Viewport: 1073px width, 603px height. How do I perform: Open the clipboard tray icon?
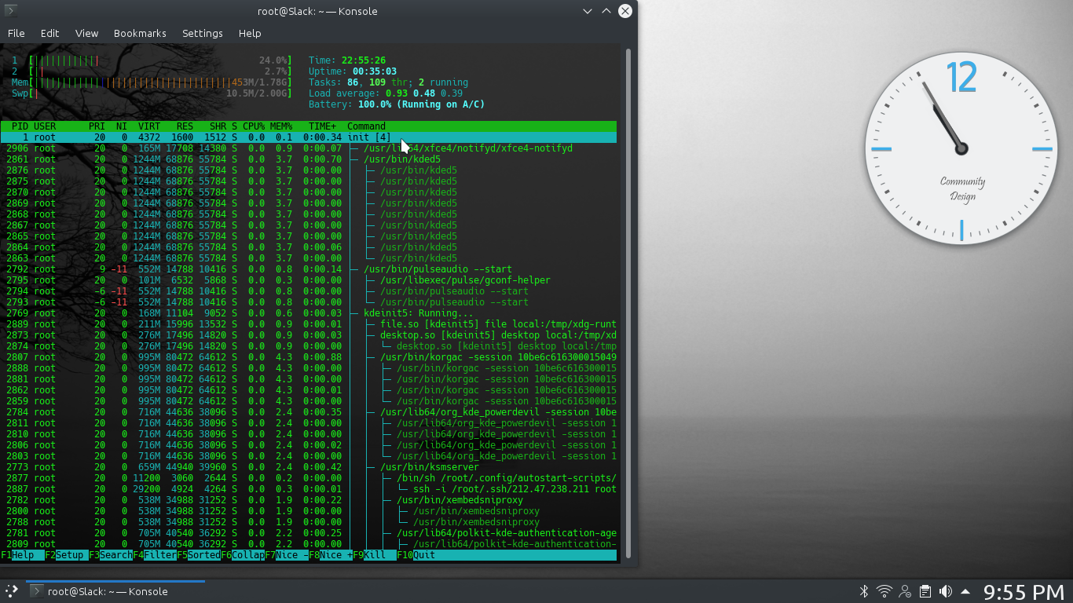click(x=925, y=591)
